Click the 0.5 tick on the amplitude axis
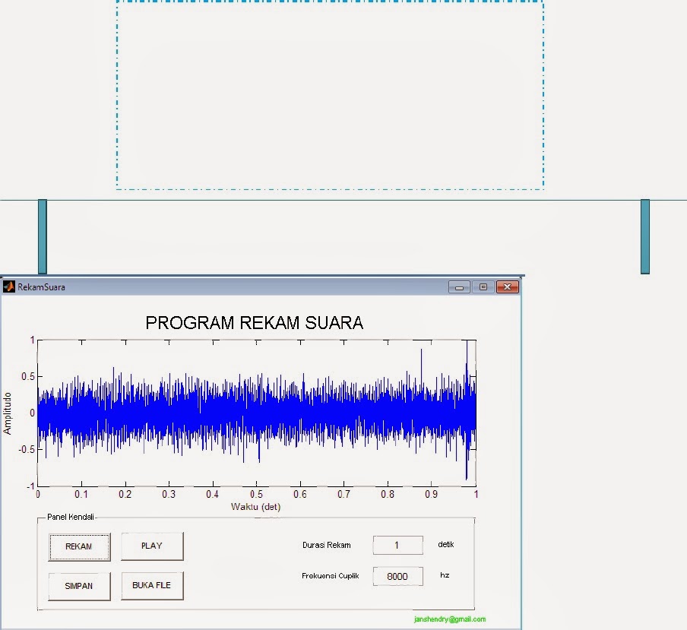This screenshot has height=630, width=687. (x=27, y=375)
